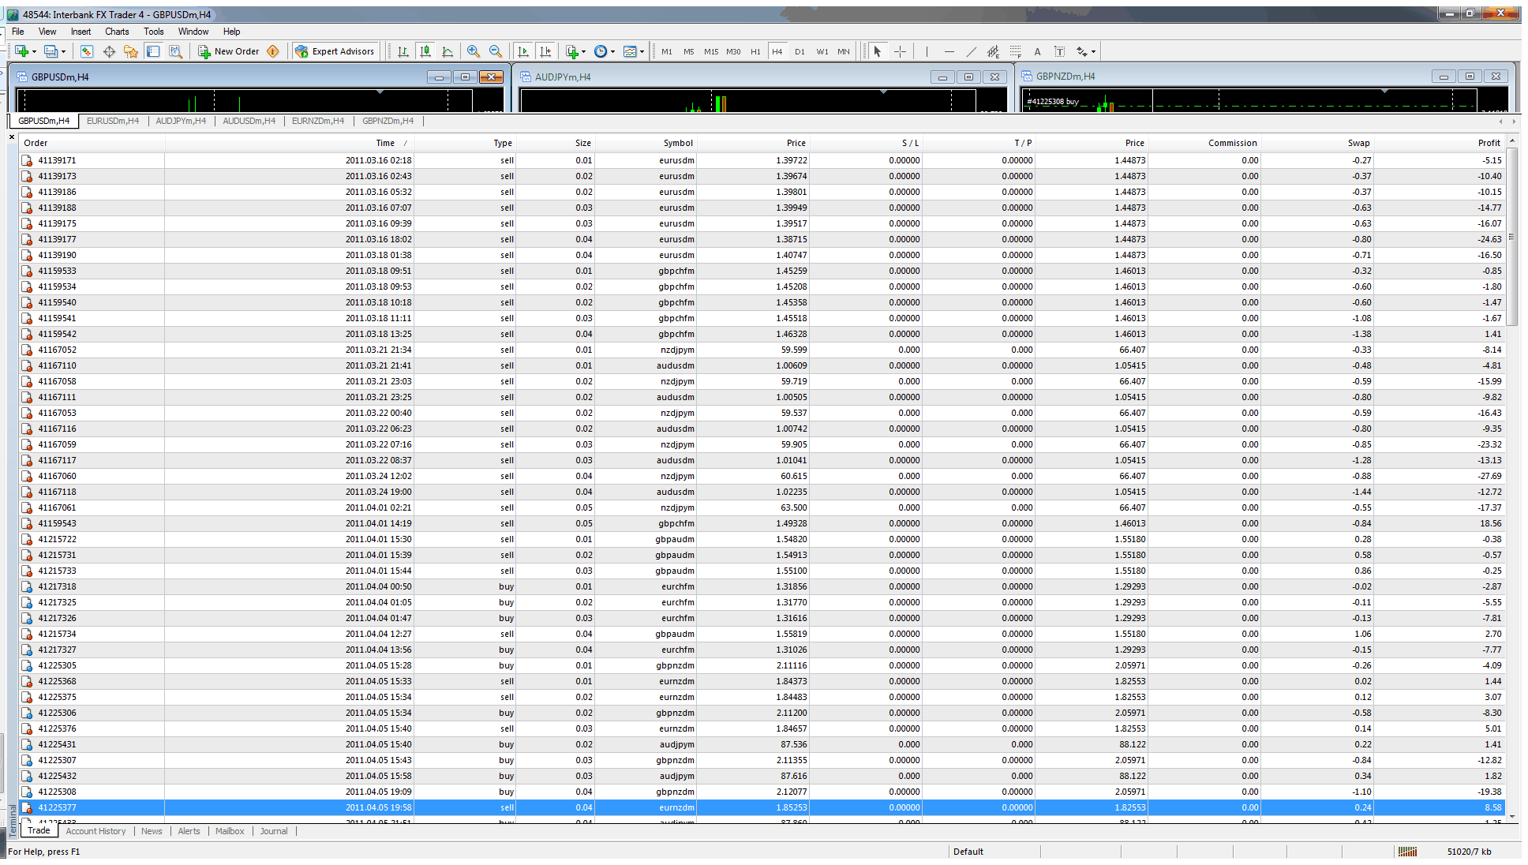The height and width of the screenshot is (865, 1528).
Task: Click the Periods clock icon
Action: [601, 51]
